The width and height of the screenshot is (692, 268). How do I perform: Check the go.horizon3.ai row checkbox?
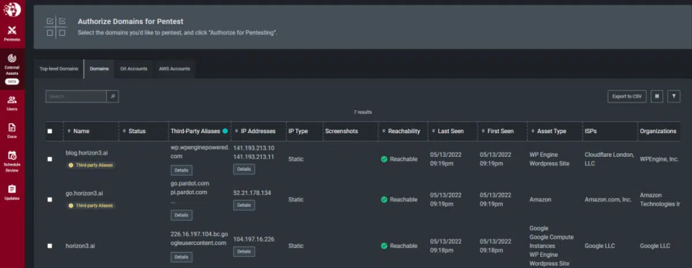[50, 199]
